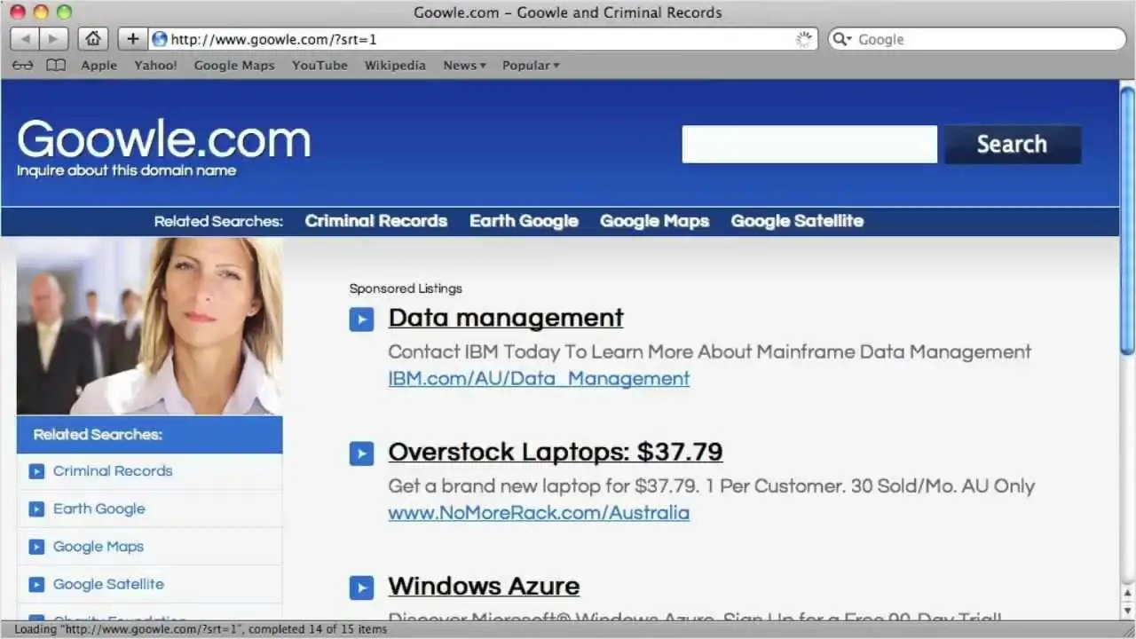
Task: Click arrow icon beside Windows Azure listing
Action: [361, 588]
